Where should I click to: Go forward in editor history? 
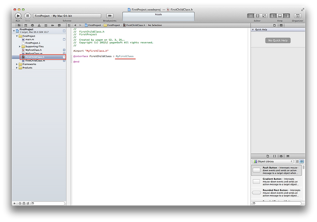(x=80, y=25)
